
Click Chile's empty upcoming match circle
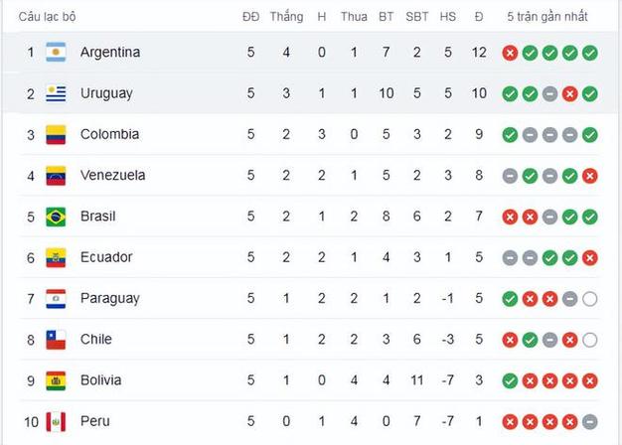[x=590, y=340]
